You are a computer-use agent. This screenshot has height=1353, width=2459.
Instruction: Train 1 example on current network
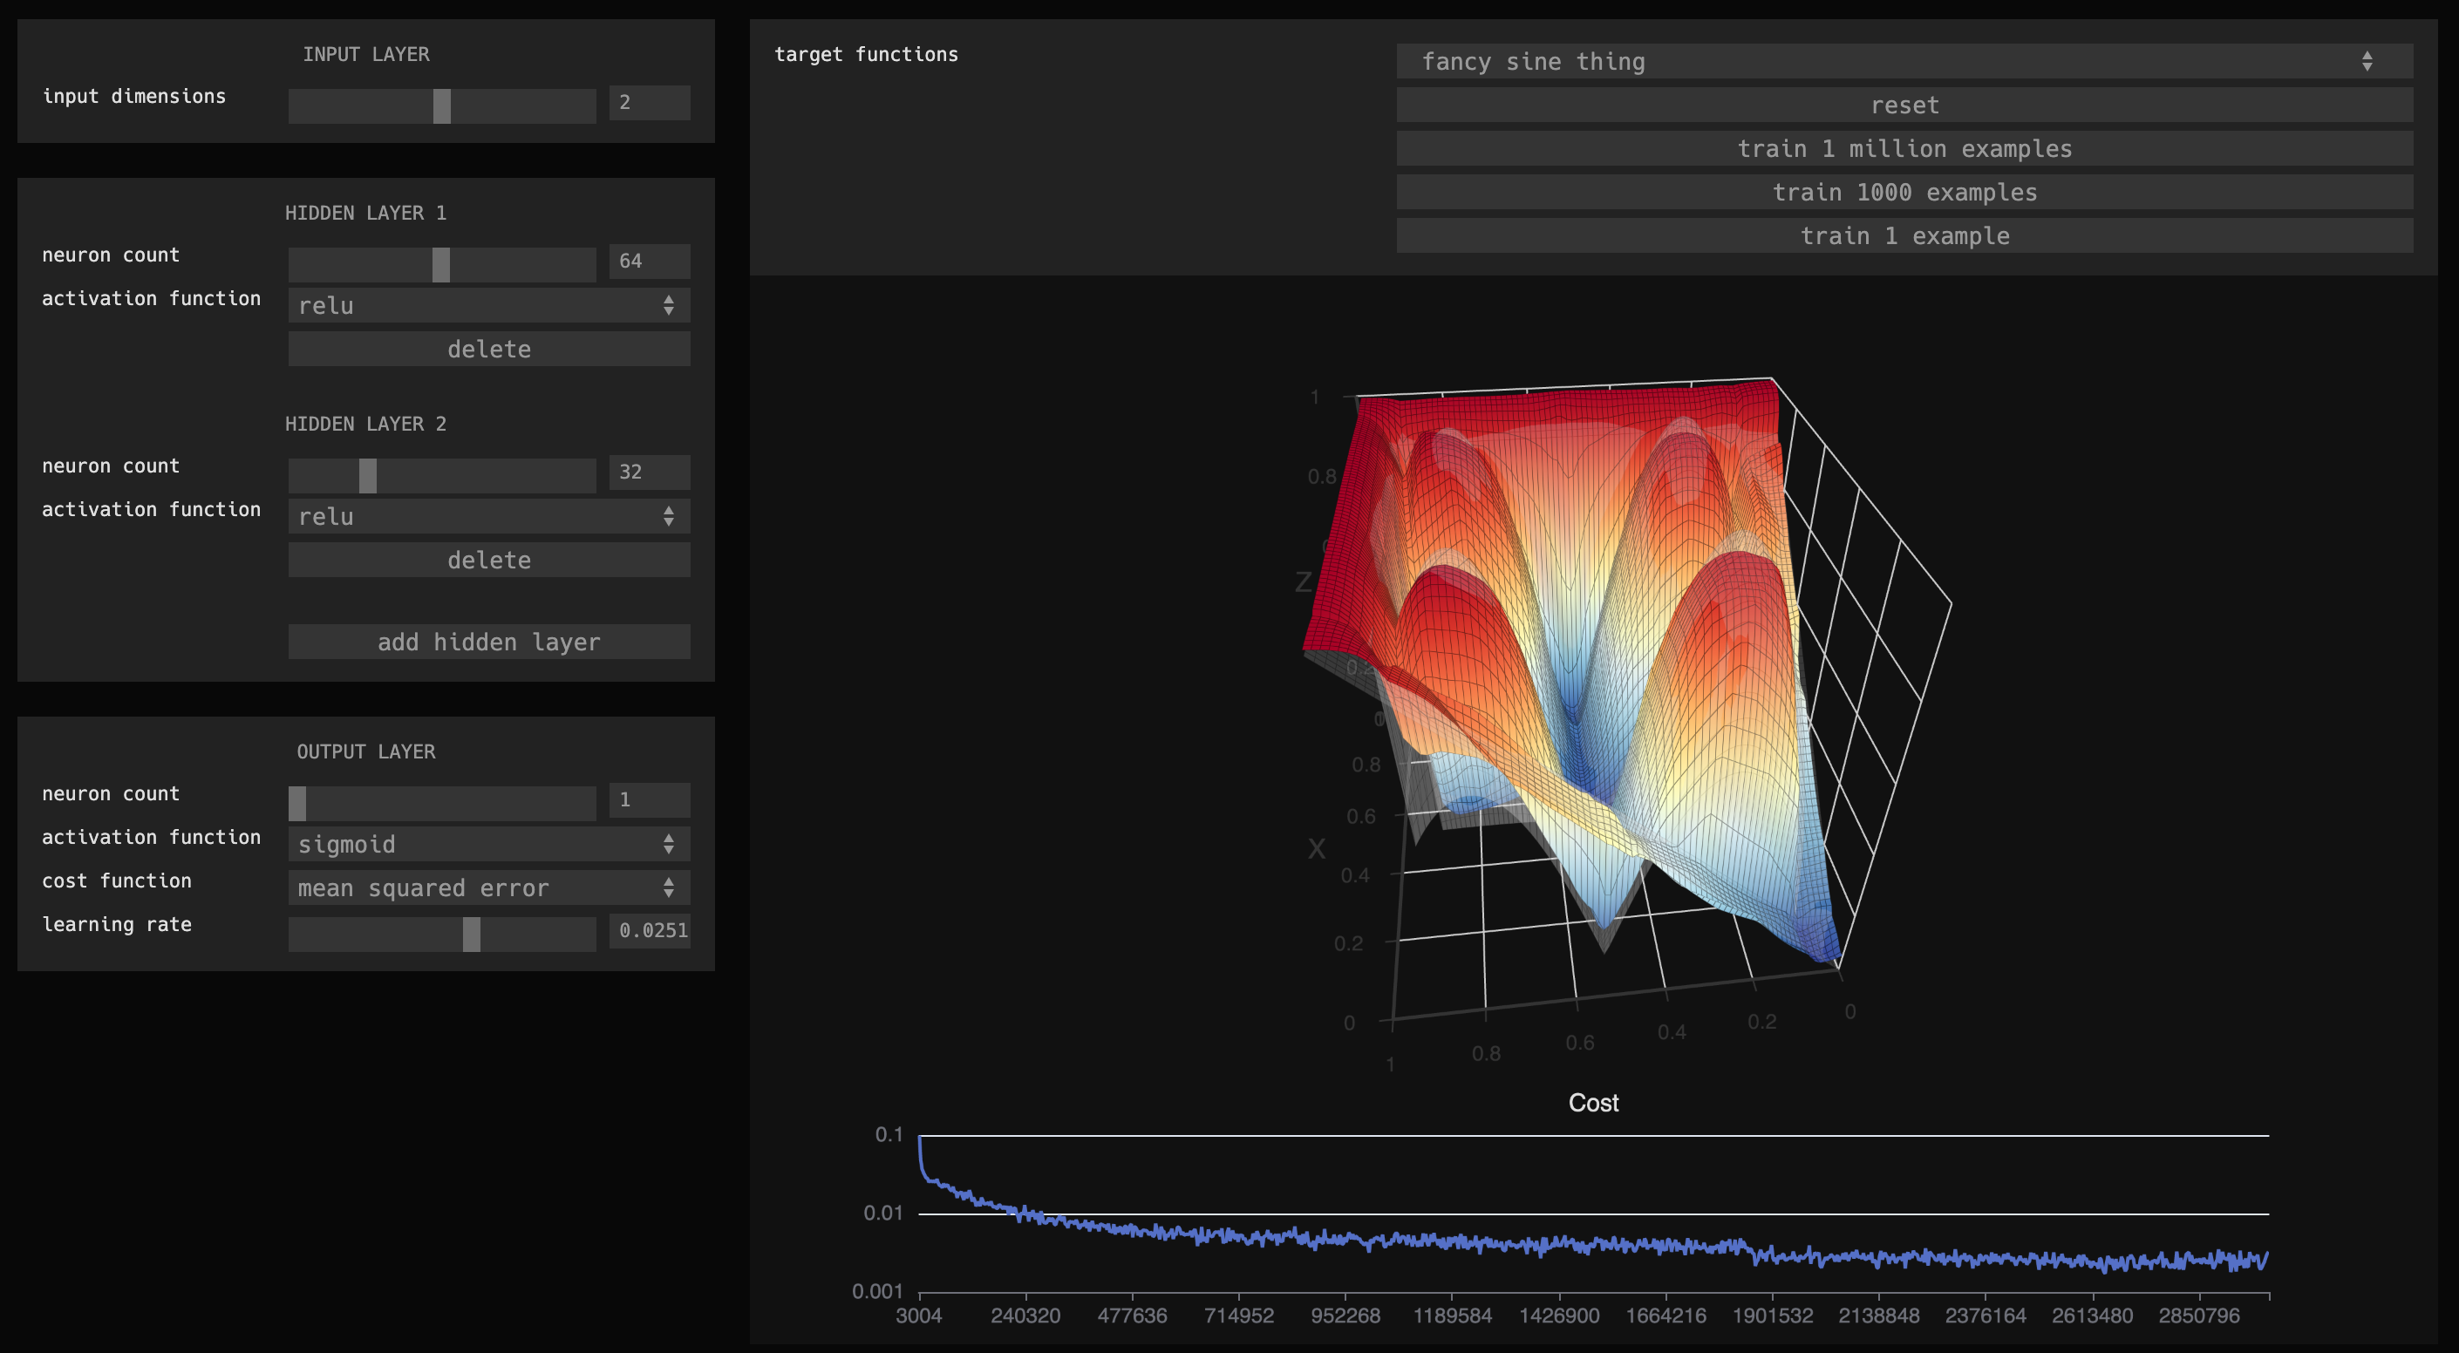click(x=1904, y=235)
